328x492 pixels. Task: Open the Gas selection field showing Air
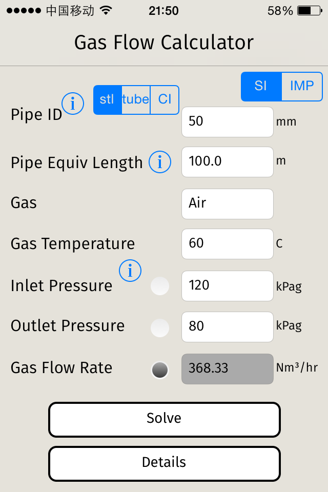[228, 203]
